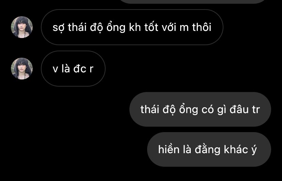
Task: Click the partially visible bubble at top
Action: 192,1
